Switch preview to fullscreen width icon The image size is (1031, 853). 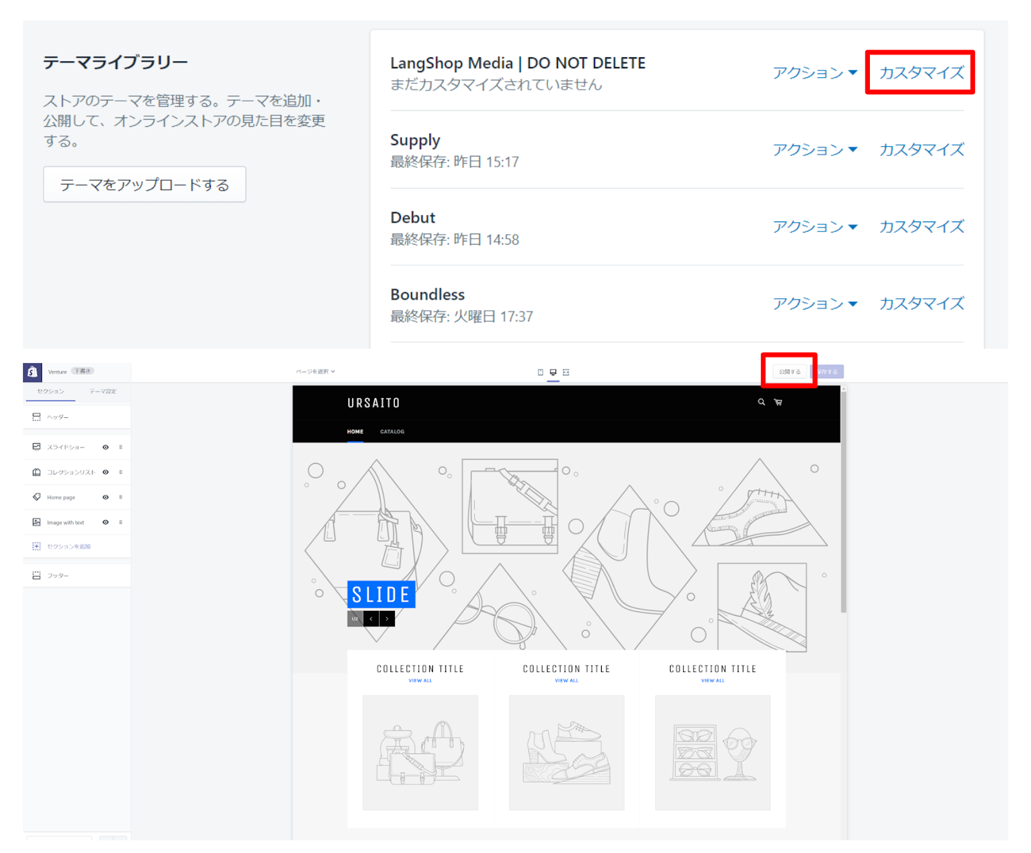pos(566,372)
